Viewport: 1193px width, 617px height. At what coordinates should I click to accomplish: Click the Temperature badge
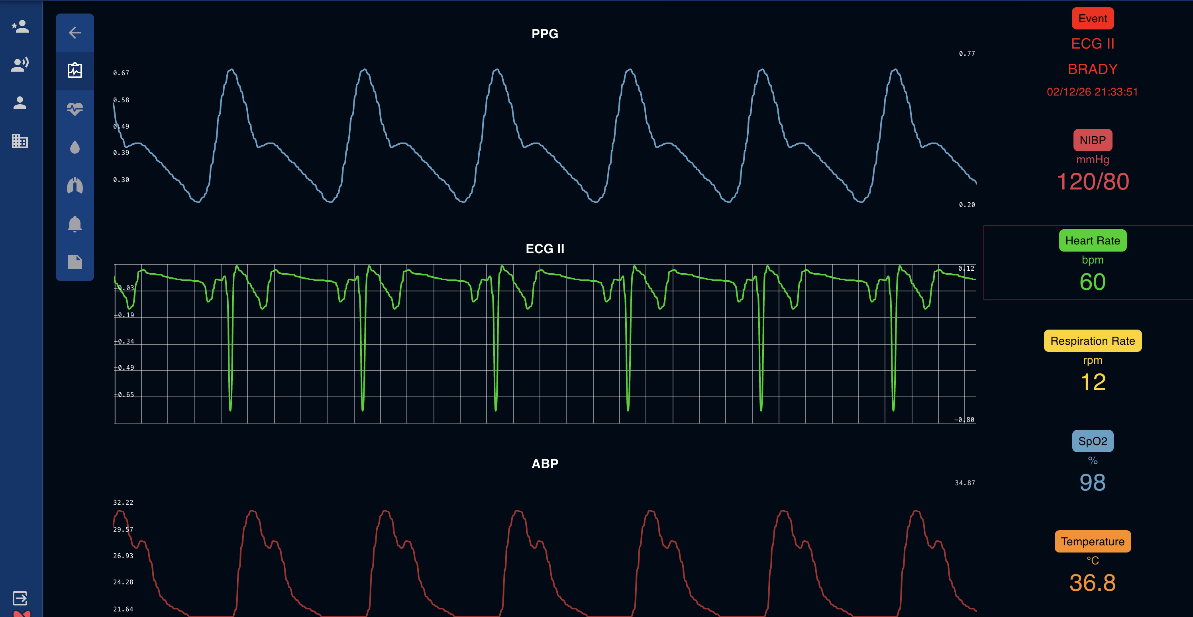pos(1093,541)
